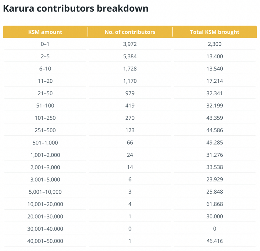260x251 pixels.
Task: Select the 32,199 total KSM value
Action: pyautogui.click(x=215, y=106)
